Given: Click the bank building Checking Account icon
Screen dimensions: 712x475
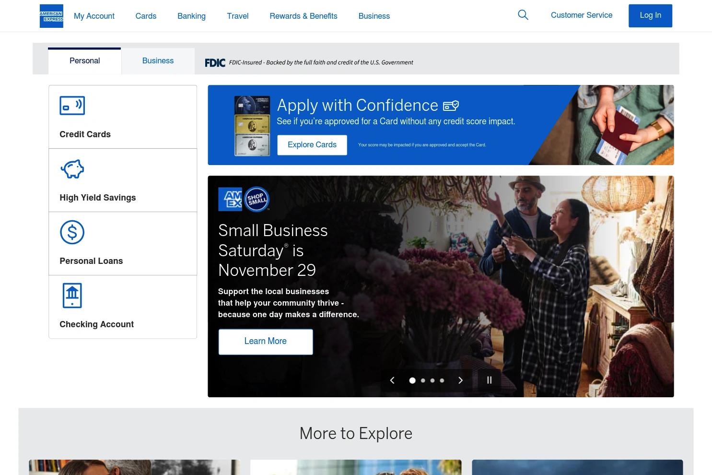Looking at the screenshot, I should [x=72, y=296].
